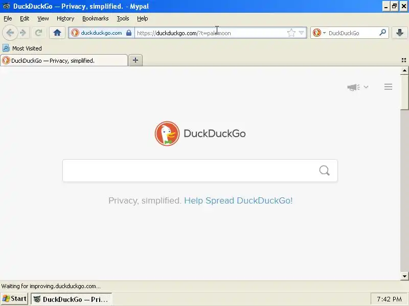Click the Mypal raccoon title bar icon
This screenshot has width=409, height=306.
pos(6,6)
